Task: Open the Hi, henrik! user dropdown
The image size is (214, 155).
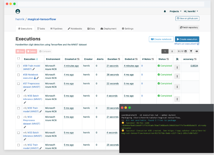Action: click(191, 11)
